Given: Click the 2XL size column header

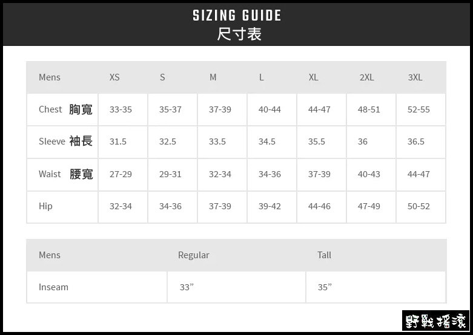Looking at the screenshot, I should [366, 77].
